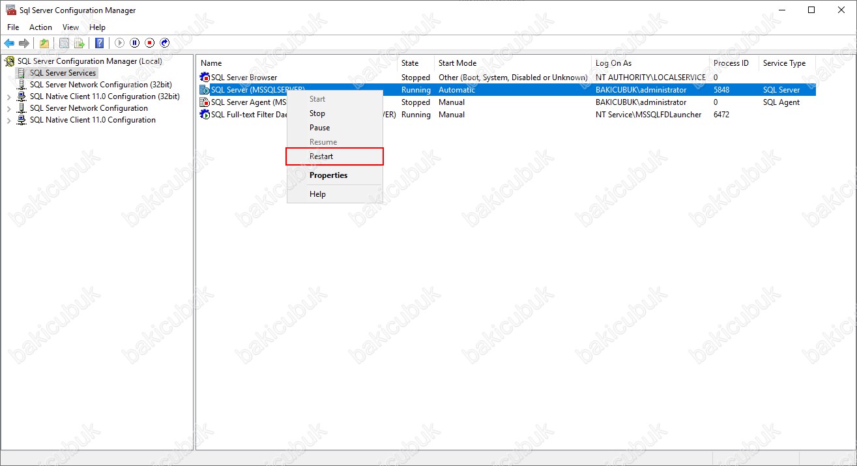
Task: Click the 'SQL Server' service type cell
Action: pyautogui.click(x=781, y=90)
